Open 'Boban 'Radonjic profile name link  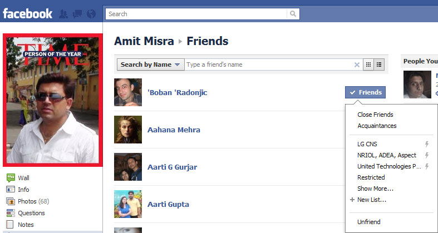point(178,92)
